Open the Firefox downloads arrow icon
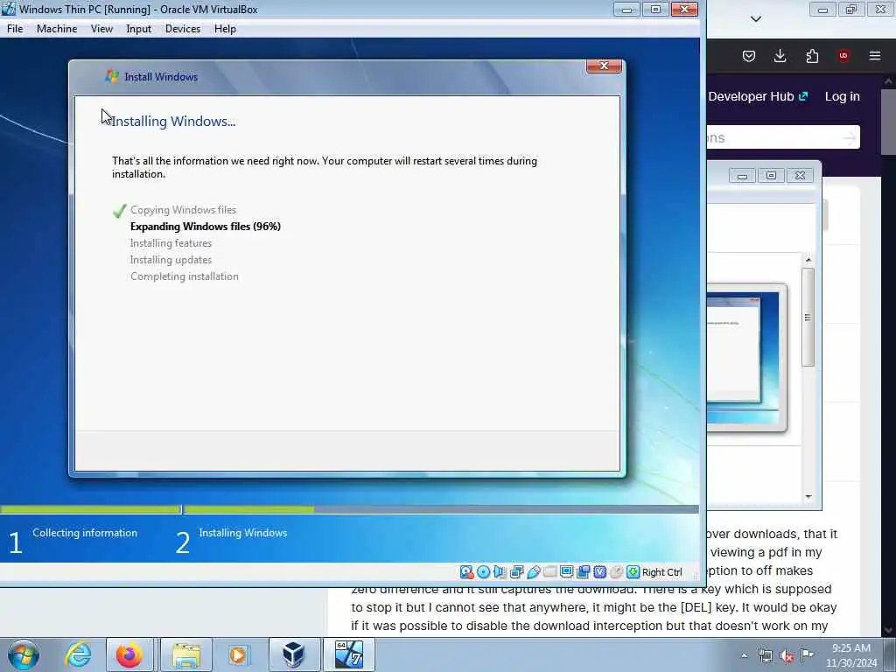This screenshot has height=672, width=896. [x=780, y=55]
